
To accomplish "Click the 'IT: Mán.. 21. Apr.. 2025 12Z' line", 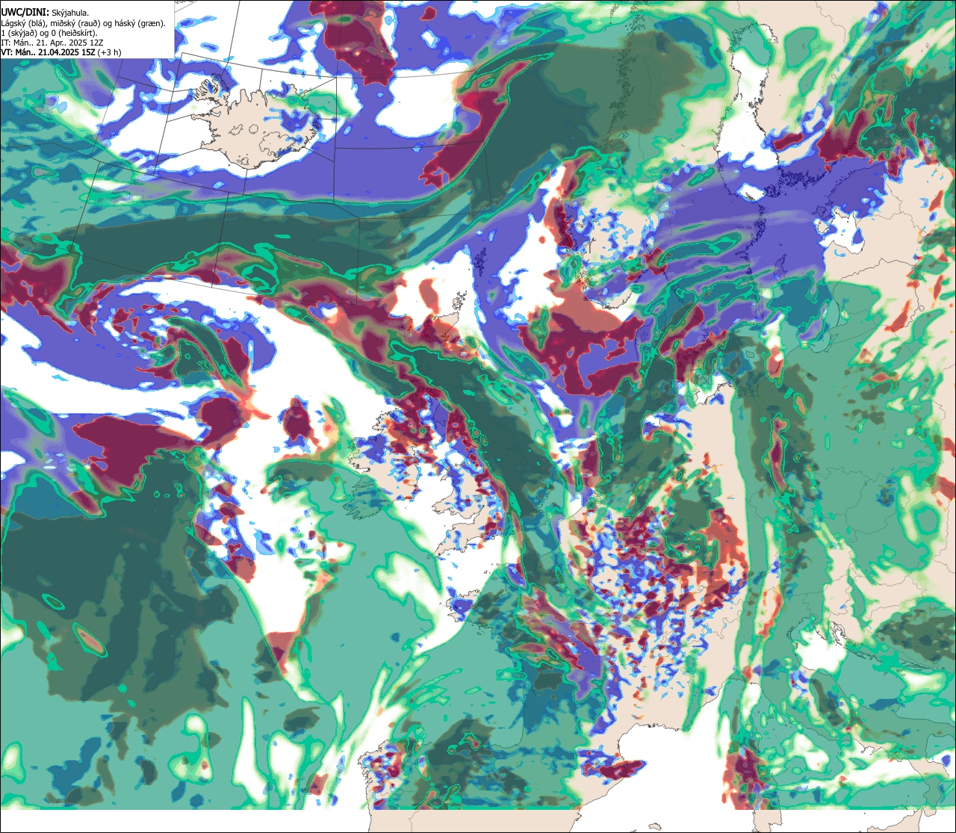I will tap(52, 43).
